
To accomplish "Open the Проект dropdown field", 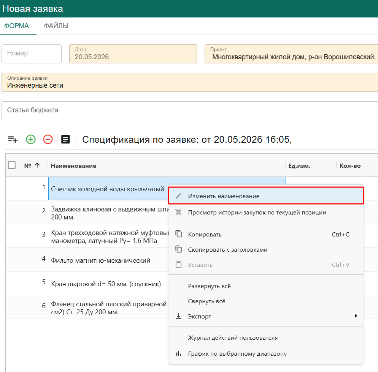I will [291, 54].
